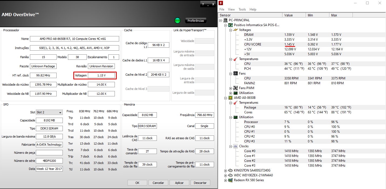Collapse the Positivo Informatica node
386x189 pixels.
pyautogui.click(x=226, y=25)
